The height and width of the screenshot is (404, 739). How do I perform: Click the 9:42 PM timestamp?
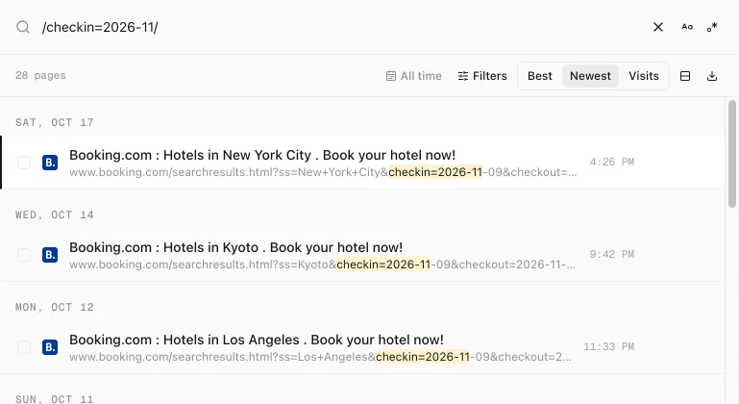[x=612, y=254]
